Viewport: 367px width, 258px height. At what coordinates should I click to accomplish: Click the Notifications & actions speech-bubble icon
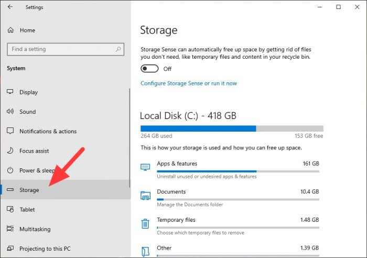(10, 131)
